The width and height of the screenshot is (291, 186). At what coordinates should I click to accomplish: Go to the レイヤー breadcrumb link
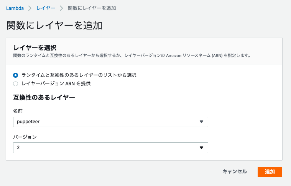(x=46, y=8)
